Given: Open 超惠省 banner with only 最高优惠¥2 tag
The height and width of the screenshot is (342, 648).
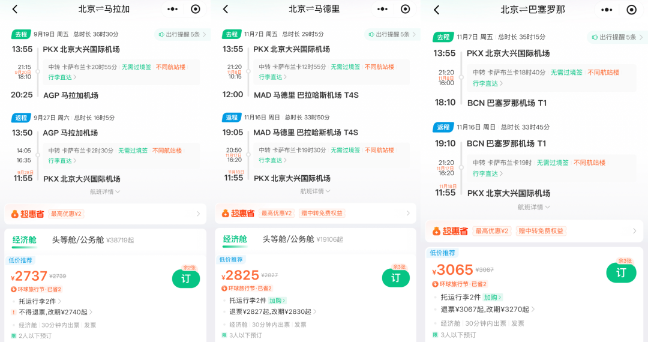Looking at the screenshot, I should click(106, 214).
